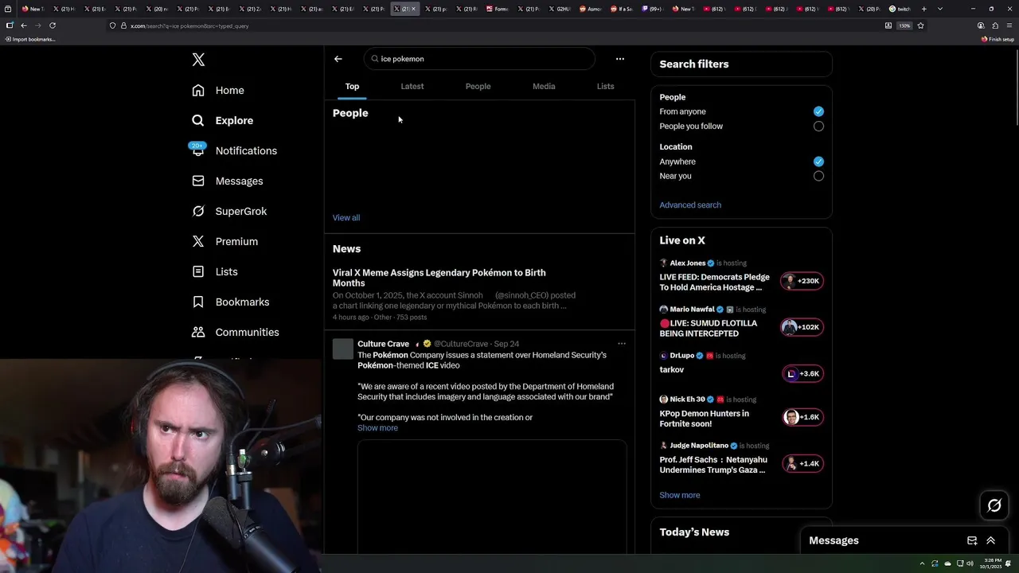Select the 'Anywhere' location radio
This screenshot has height=573, width=1019.
pos(818,162)
